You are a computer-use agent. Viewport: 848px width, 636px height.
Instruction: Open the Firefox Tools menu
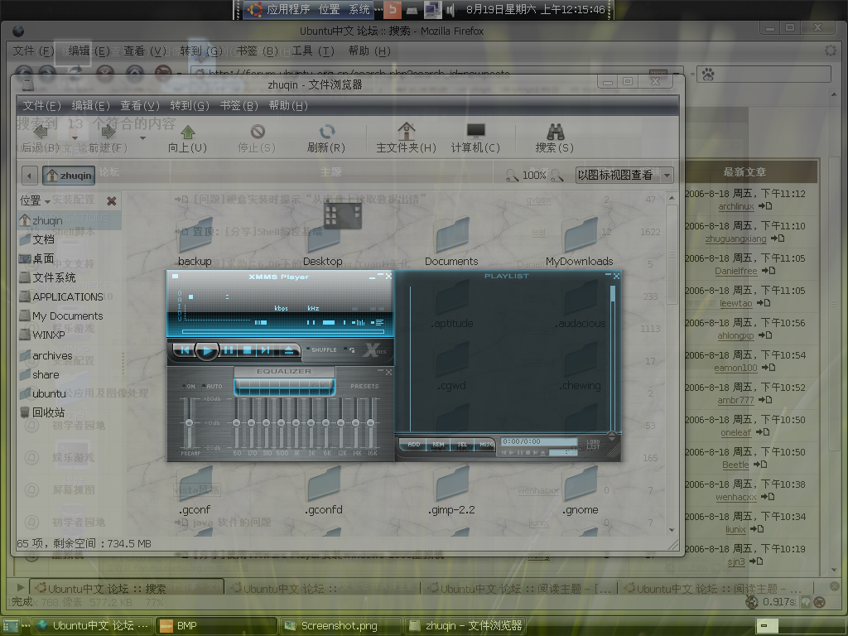313,51
